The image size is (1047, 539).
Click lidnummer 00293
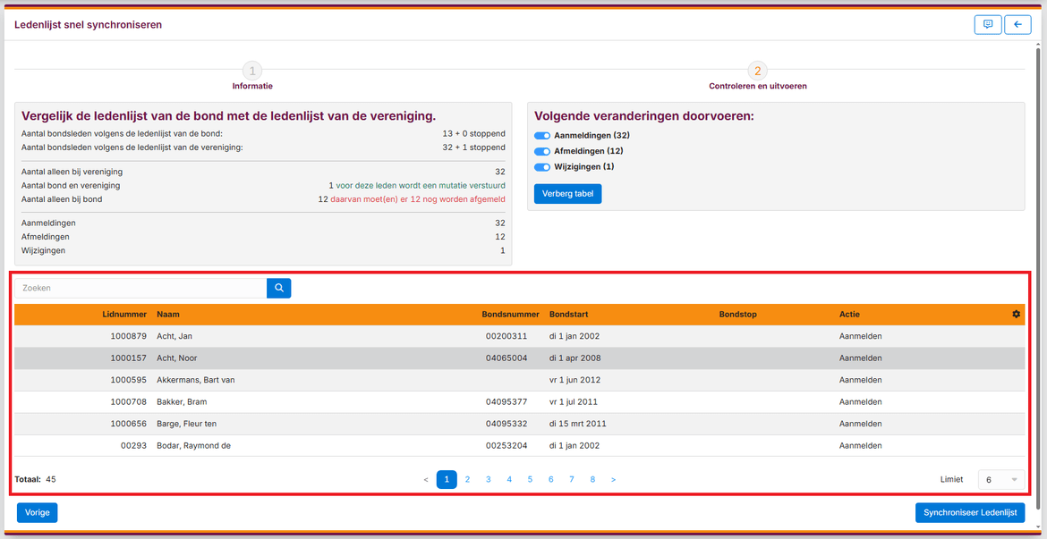click(x=134, y=446)
